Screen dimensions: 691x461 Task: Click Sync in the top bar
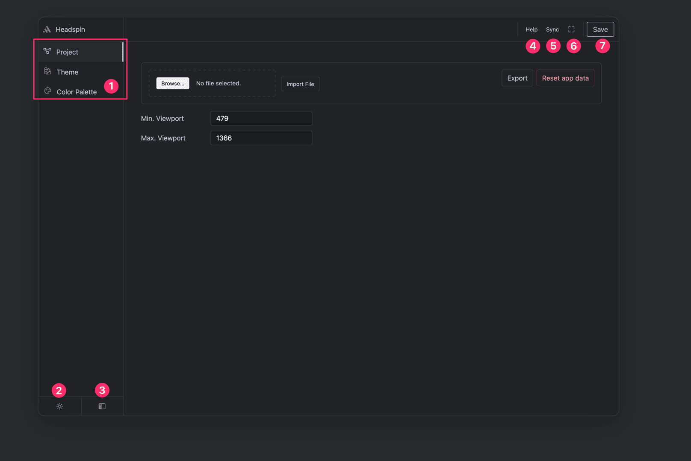click(x=552, y=29)
